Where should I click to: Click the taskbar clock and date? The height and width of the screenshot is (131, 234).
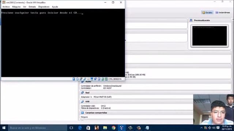[227, 128]
